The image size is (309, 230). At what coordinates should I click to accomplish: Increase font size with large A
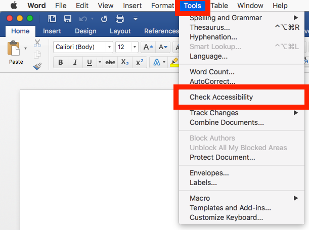[x=148, y=47]
